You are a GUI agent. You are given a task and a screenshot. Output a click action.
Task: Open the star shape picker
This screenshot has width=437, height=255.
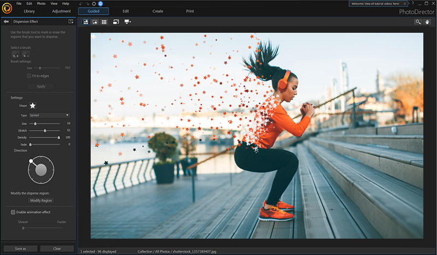pyautogui.click(x=33, y=105)
